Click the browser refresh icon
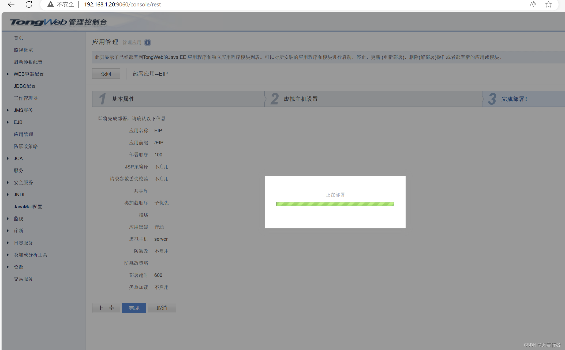This screenshot has width=565, height=350. click(x=29, y=4)
